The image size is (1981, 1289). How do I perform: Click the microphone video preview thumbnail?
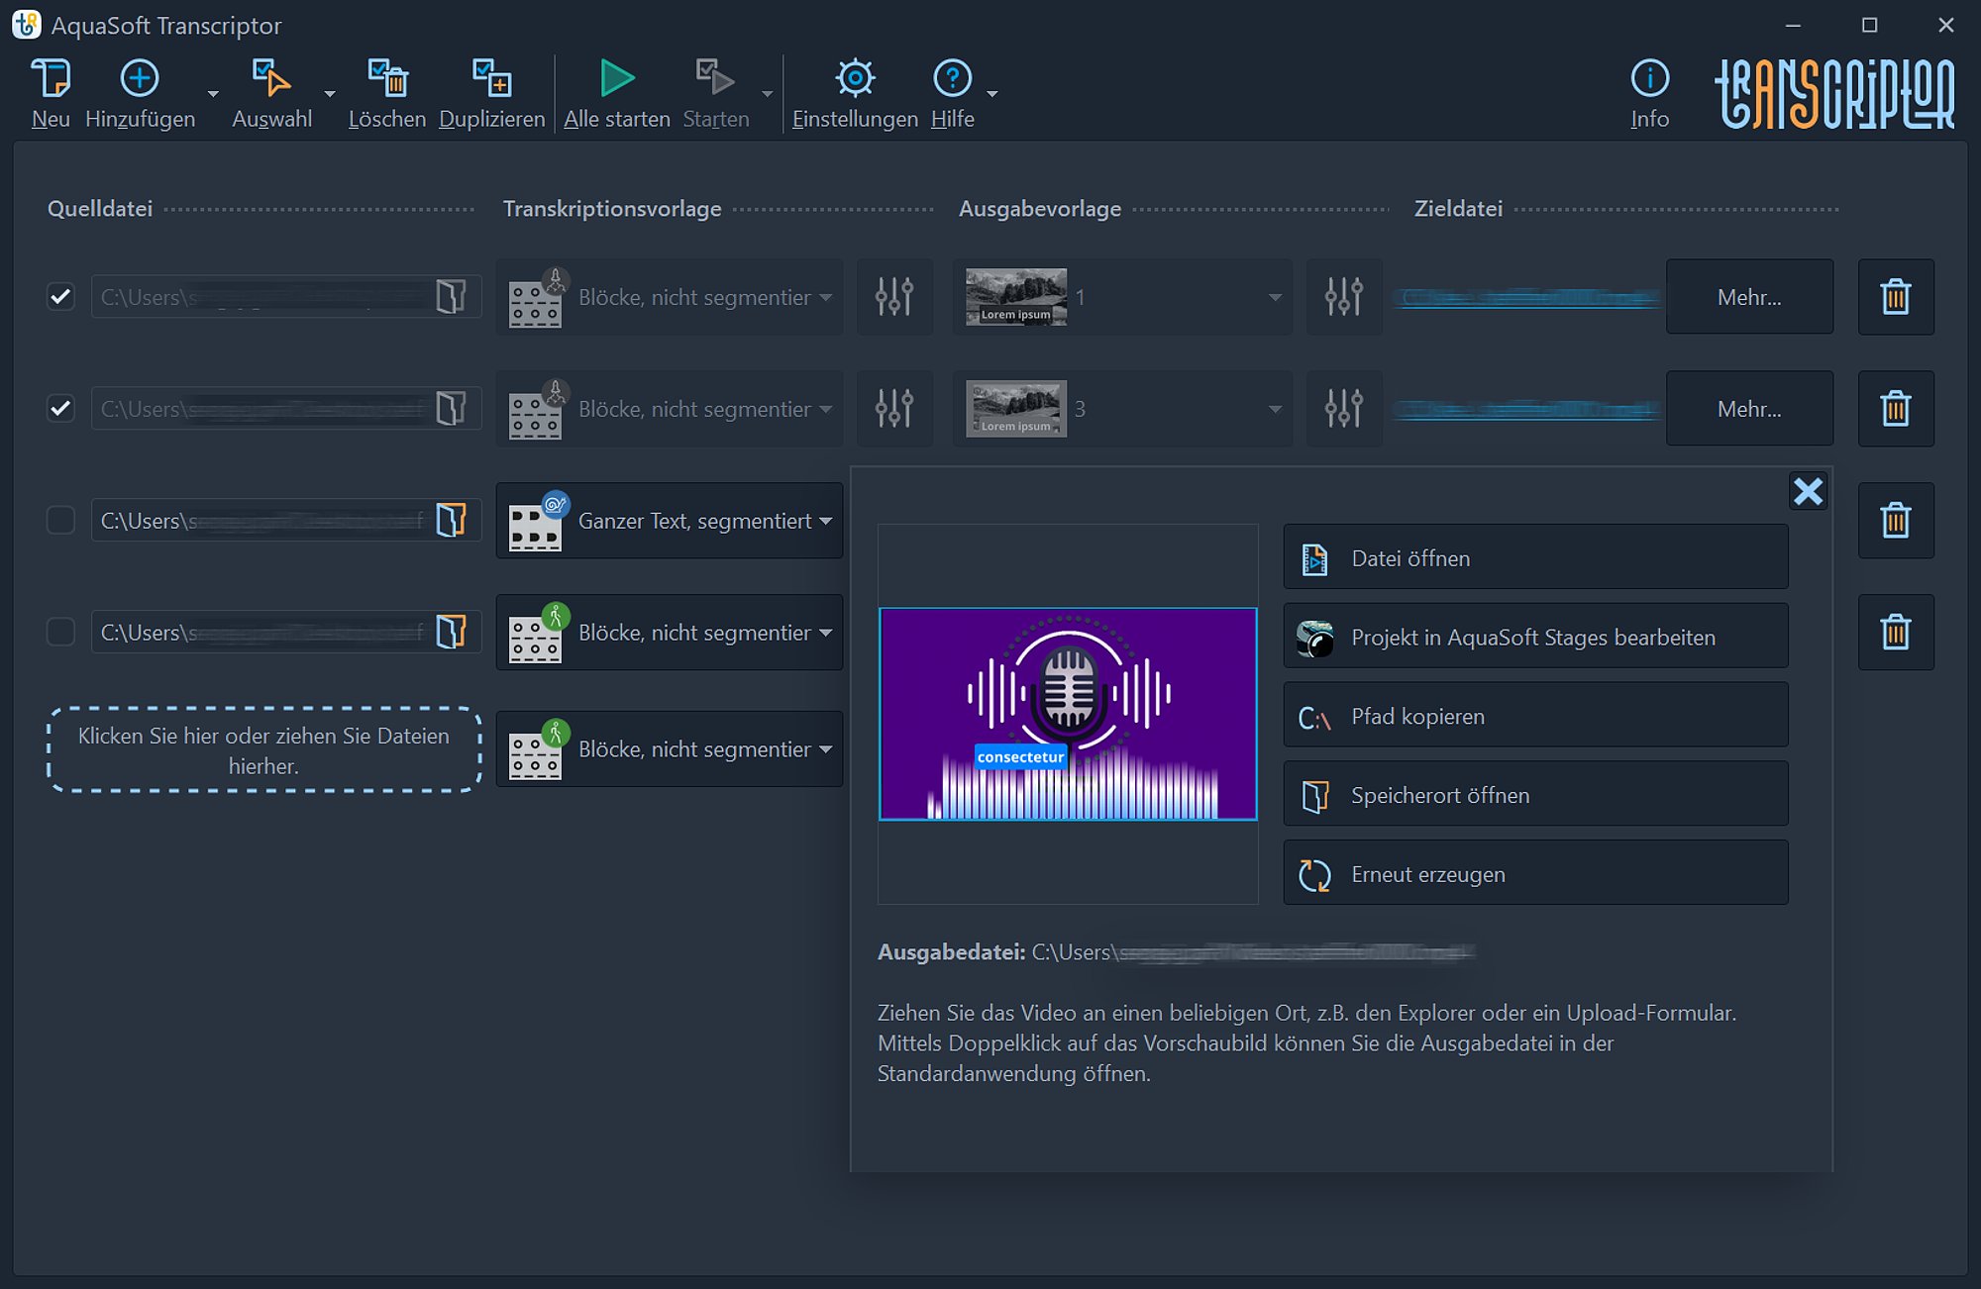pos(1068,714)
